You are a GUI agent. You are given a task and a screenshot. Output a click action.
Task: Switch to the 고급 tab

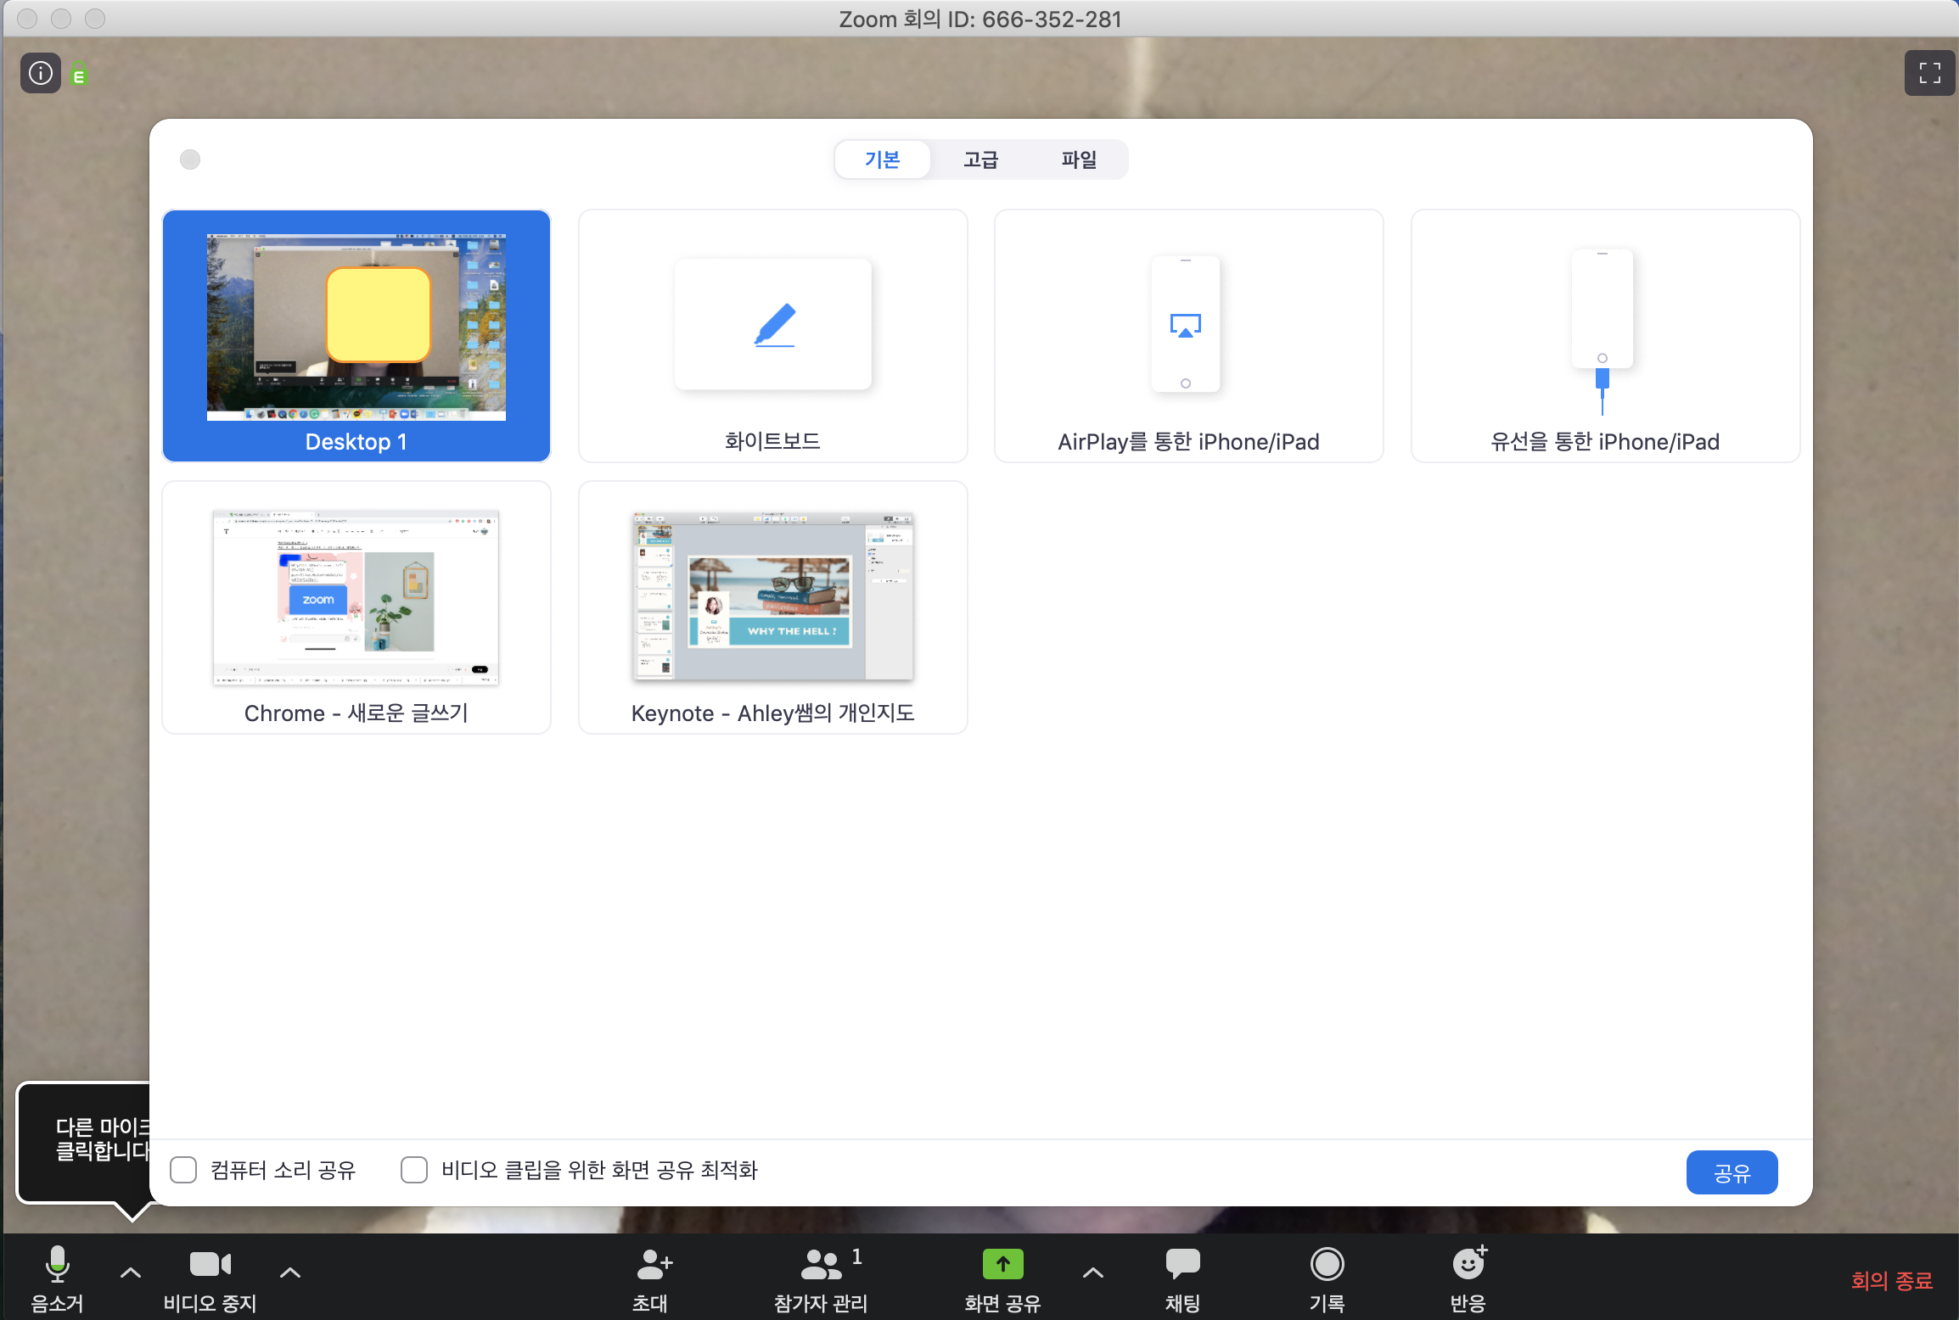click(x=980, y=159)
